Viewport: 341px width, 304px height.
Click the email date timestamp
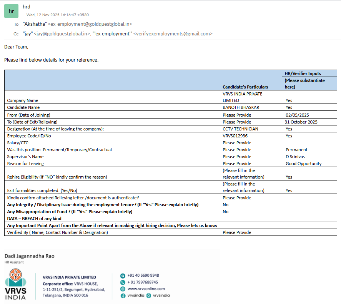click(57, 15)
